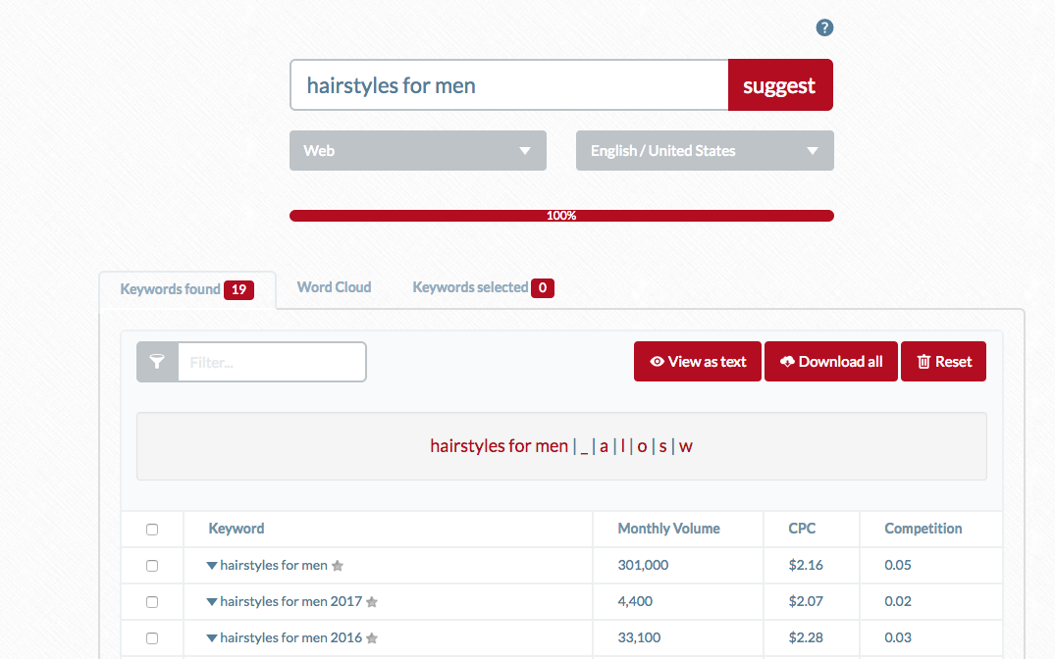1055x659 pixels.
Task: Reset the keyword results
Action: pyautogui.click(x=943, y=362)
